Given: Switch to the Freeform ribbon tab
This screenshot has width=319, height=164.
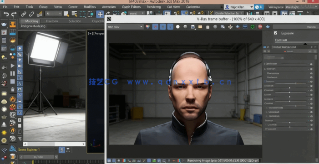Looking at the screenshot, I should pyautogui.click(x=52, y=21).
